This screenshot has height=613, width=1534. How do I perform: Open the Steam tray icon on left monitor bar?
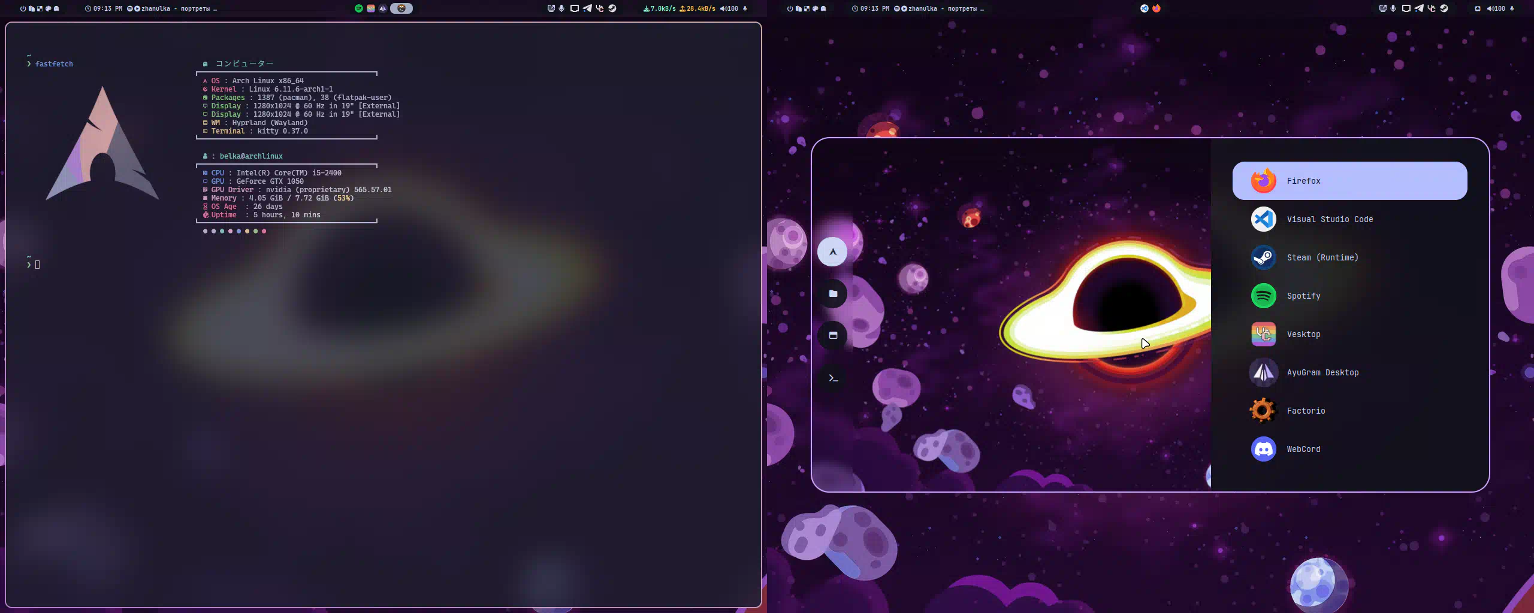(612, 8)
